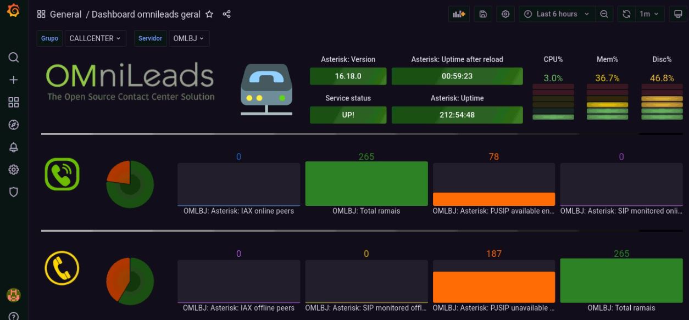Open the Explore compass icon
Screen dimensions: 689x320
(14, 125)
